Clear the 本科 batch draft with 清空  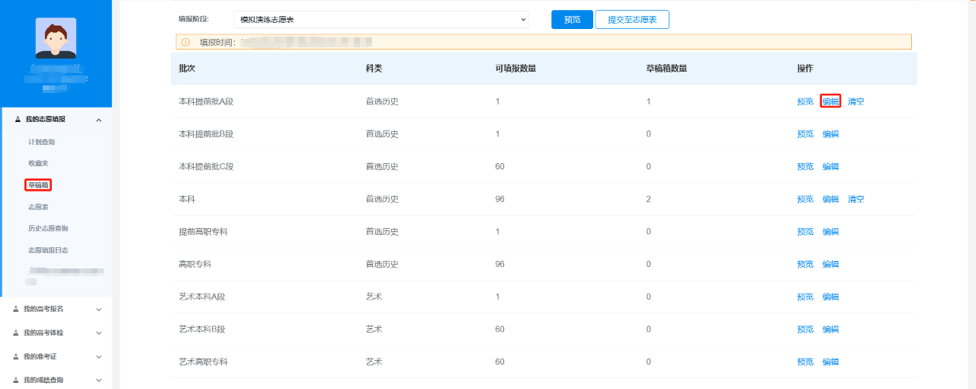856,199
